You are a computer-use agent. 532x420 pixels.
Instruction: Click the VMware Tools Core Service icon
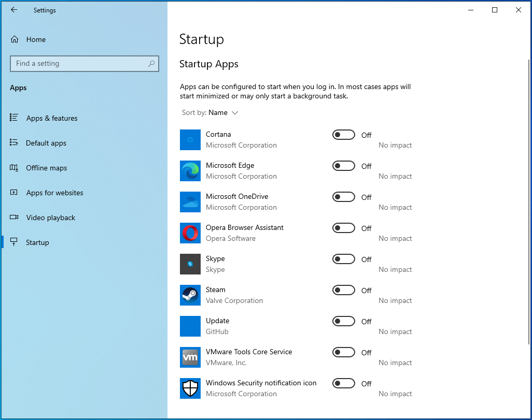click(190, 357)
